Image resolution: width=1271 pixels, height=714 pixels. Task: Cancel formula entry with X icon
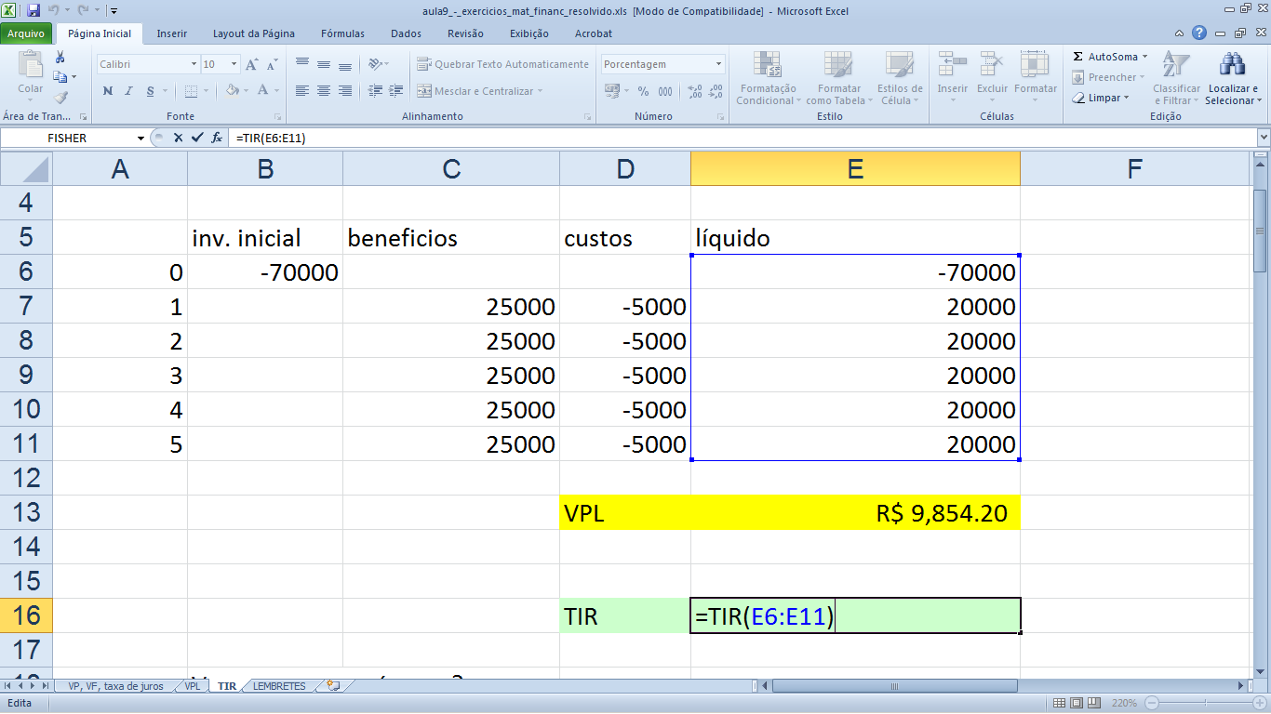178,138
